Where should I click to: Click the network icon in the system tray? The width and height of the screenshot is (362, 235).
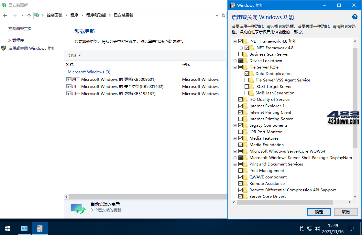pyautogui.click(x=310, y=229)
